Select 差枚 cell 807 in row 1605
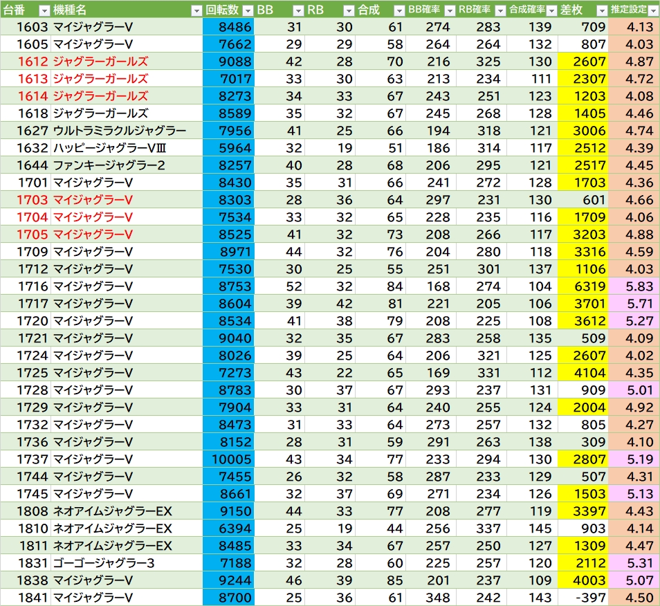The height and width of the screenshot is (606, 660). pos(583,44)
